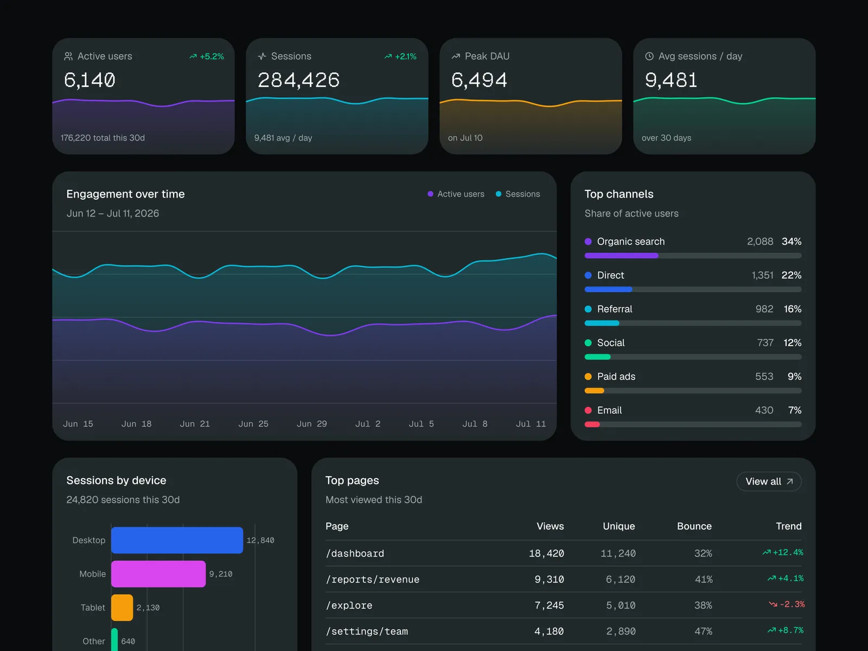
Task: Click the Avg sessions clock icon
Action: [649, 56]
